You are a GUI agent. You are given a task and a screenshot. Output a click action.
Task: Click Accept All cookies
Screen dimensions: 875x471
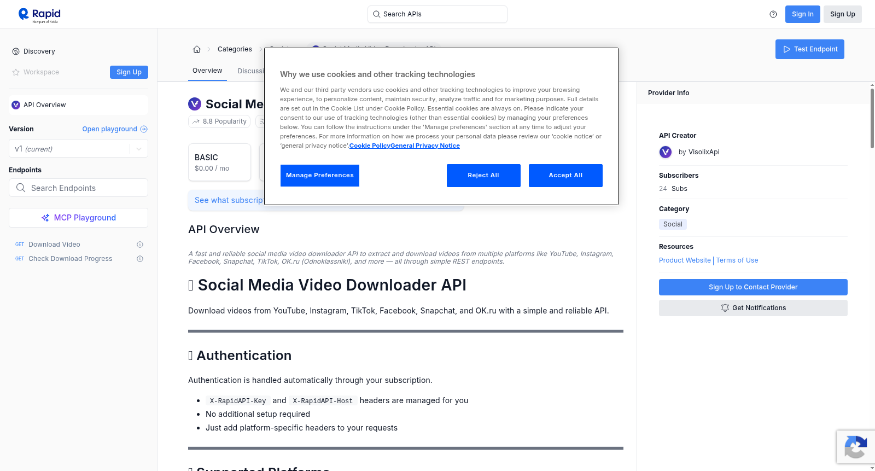(565, 176)
